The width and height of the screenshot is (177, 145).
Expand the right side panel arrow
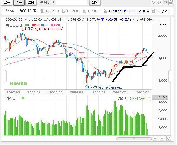170,76
